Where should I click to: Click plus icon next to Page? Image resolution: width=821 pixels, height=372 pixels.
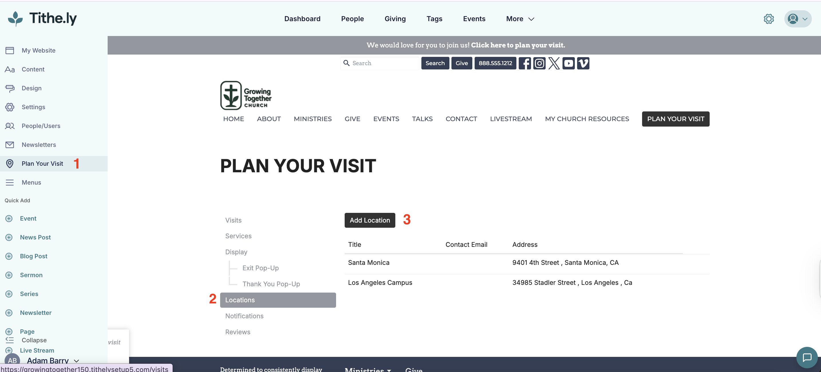pyautogui.click(x=9, y=332)
